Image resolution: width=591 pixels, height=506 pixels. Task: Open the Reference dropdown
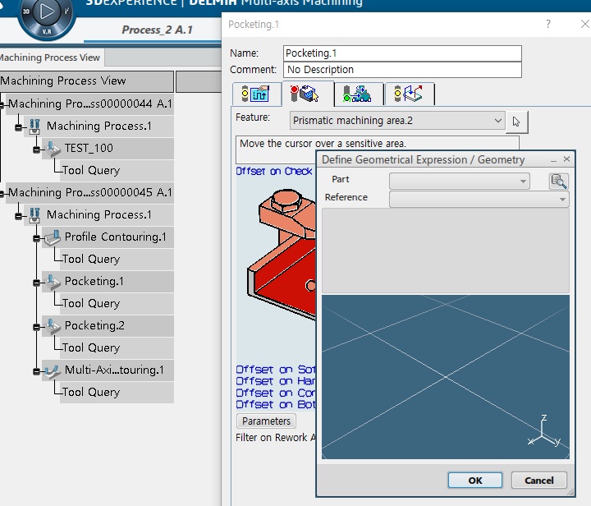pos(479,199)
